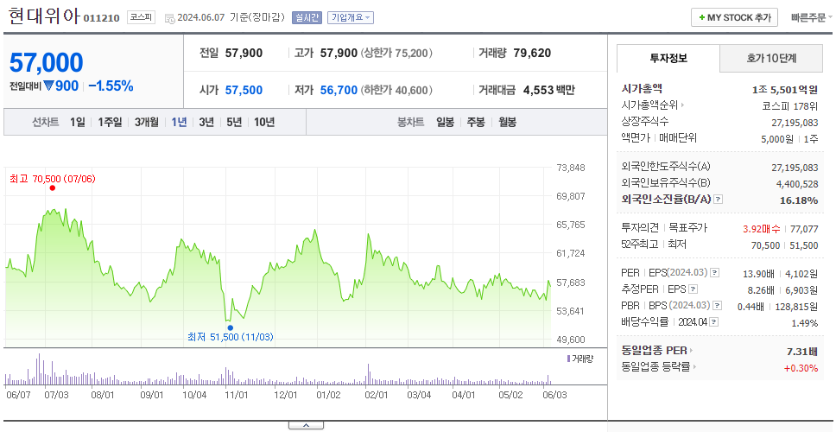
Task: Switch to the 투자정보 tab
Action: [668, 58]
